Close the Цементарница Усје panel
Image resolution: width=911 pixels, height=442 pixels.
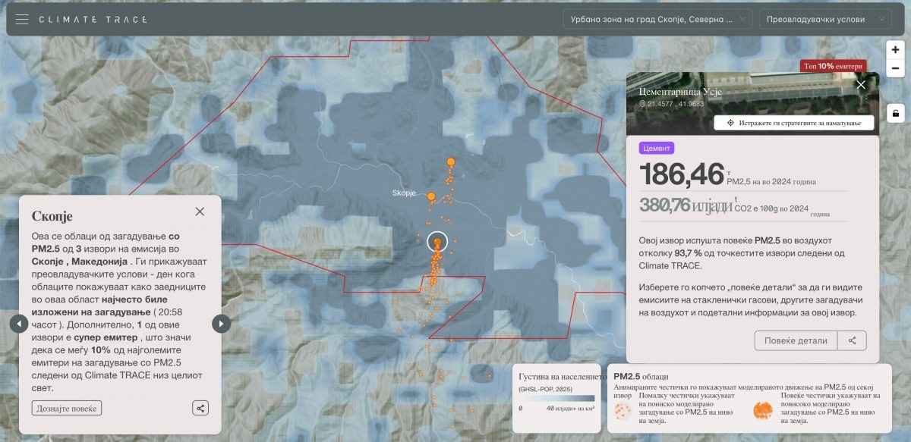point(861,85)
